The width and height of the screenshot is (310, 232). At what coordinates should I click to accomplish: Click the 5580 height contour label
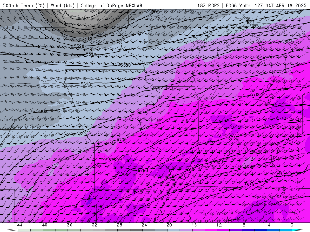(126, 65)
